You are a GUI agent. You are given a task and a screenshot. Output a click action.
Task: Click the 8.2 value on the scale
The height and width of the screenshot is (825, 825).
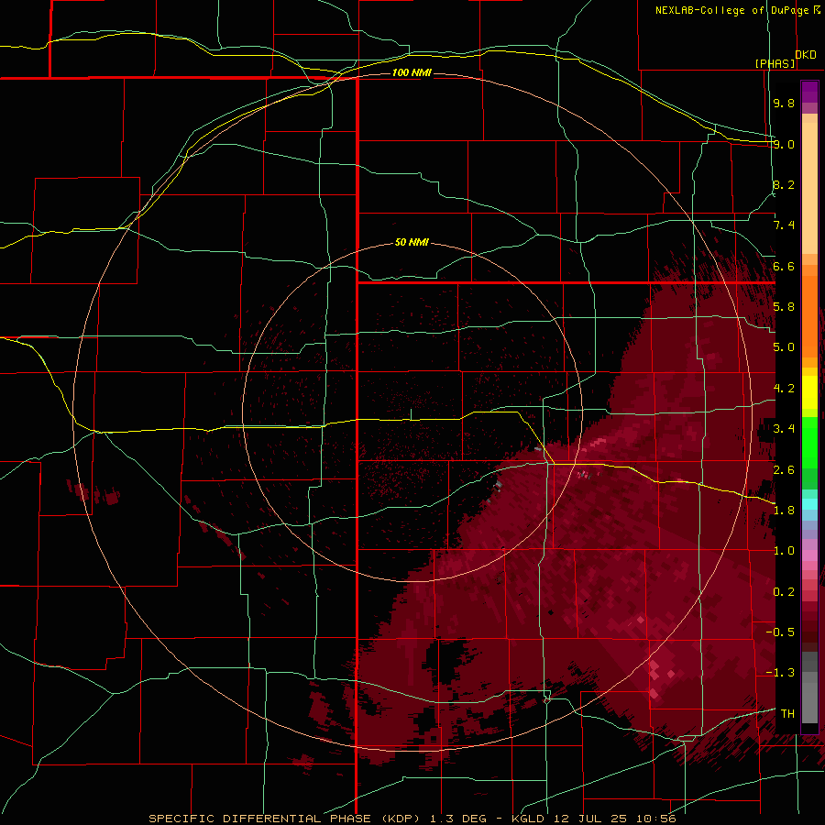(784, 184)
